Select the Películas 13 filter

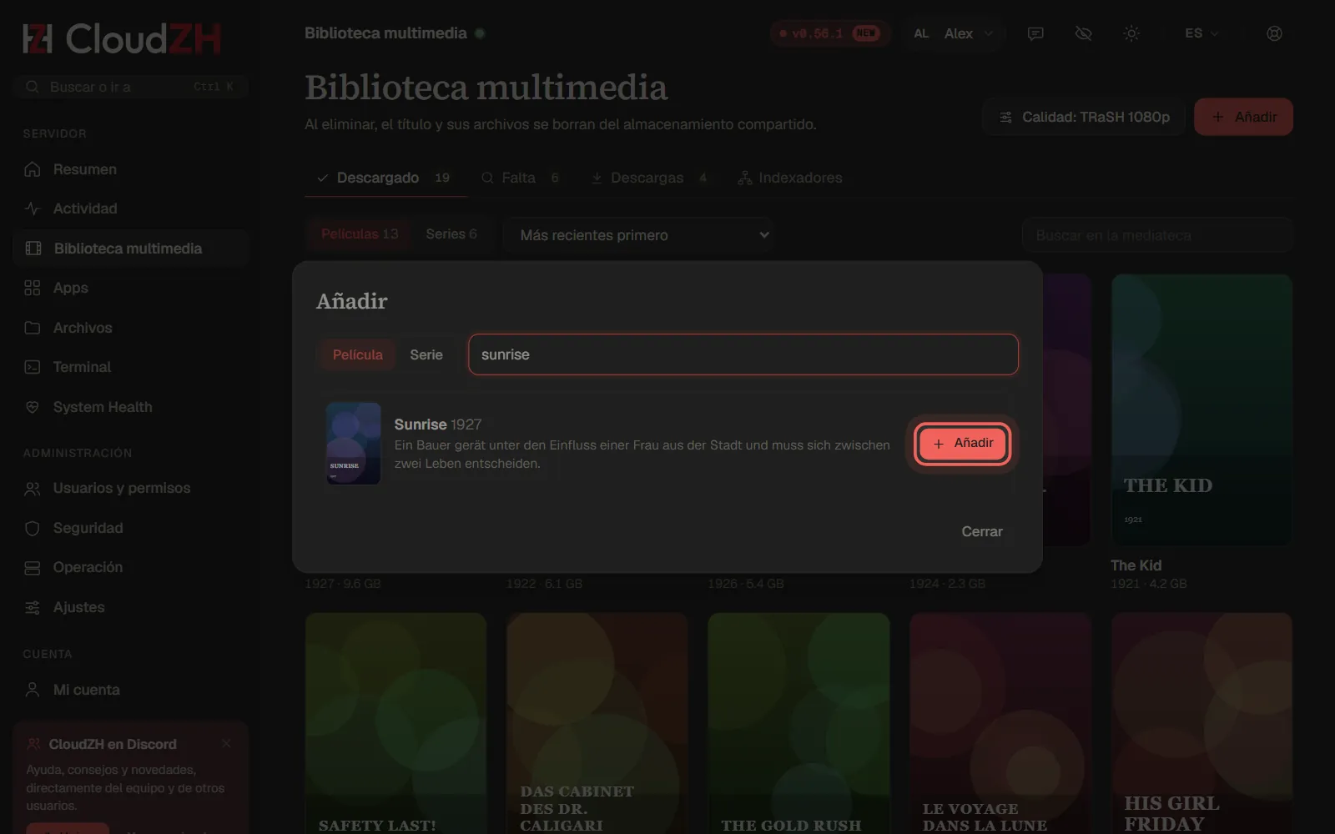pyautogui.click(x=360, y=234)
